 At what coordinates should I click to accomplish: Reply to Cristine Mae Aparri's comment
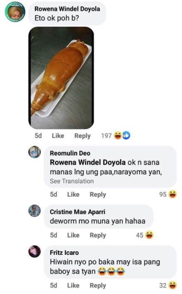pyautogui.click(x=98, y=235)
